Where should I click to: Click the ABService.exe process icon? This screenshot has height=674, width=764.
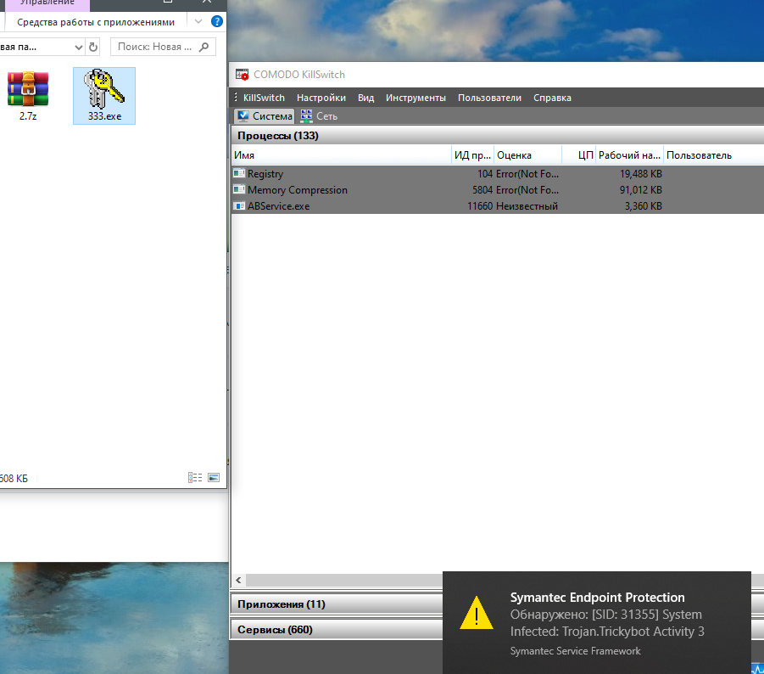239,205
